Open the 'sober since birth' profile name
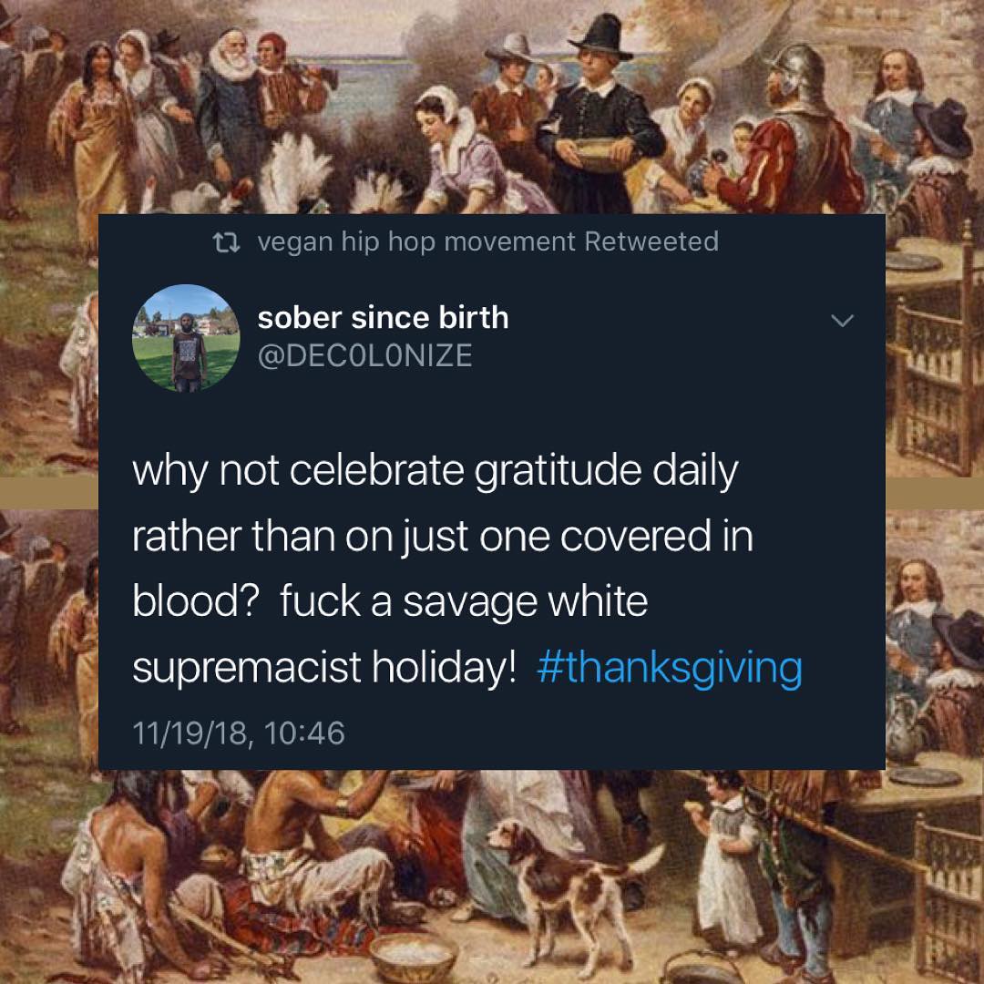The width and height of the screenshot is (984, 984). tap(384, 318)
